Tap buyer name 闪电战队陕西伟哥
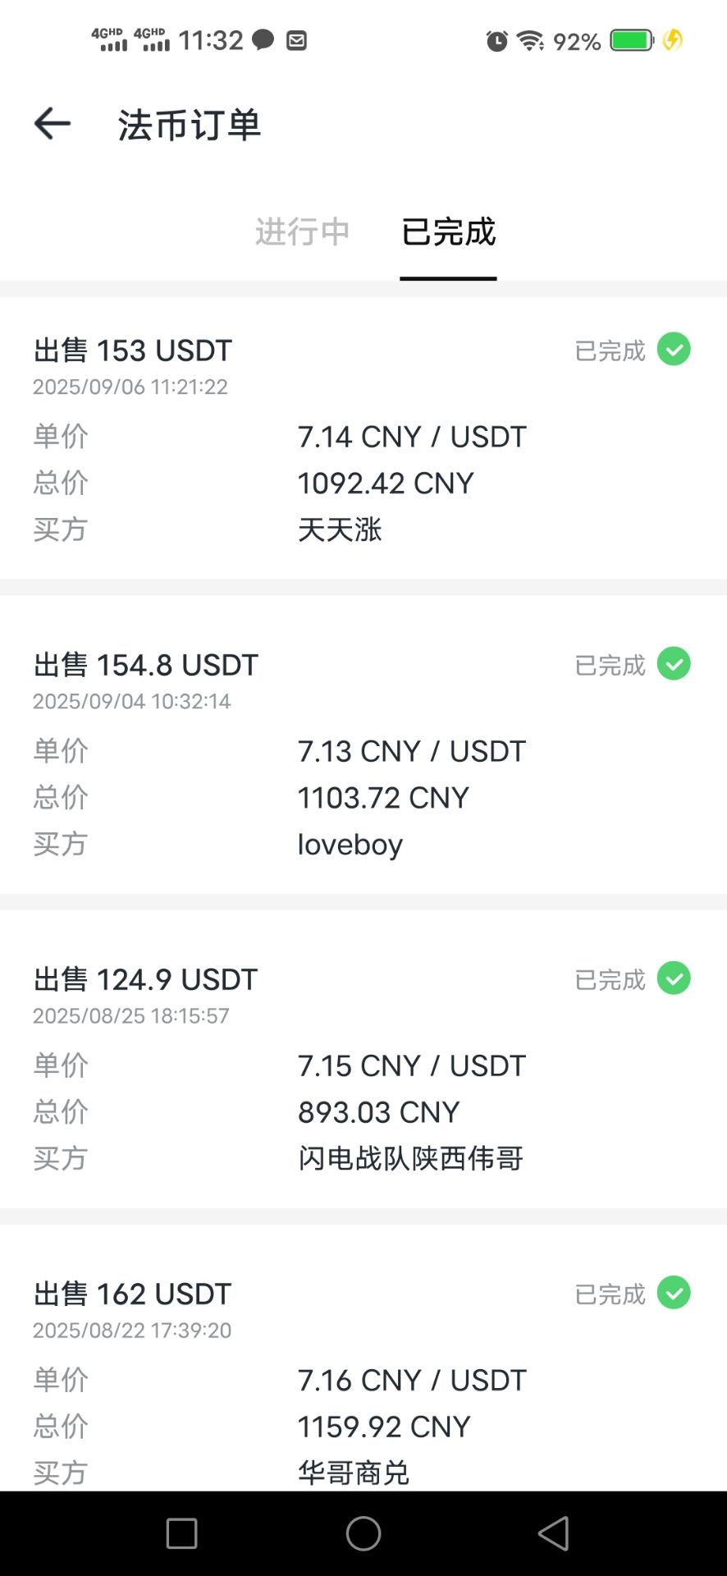This screenshot has width=727, height=1576. point(410,1158)
